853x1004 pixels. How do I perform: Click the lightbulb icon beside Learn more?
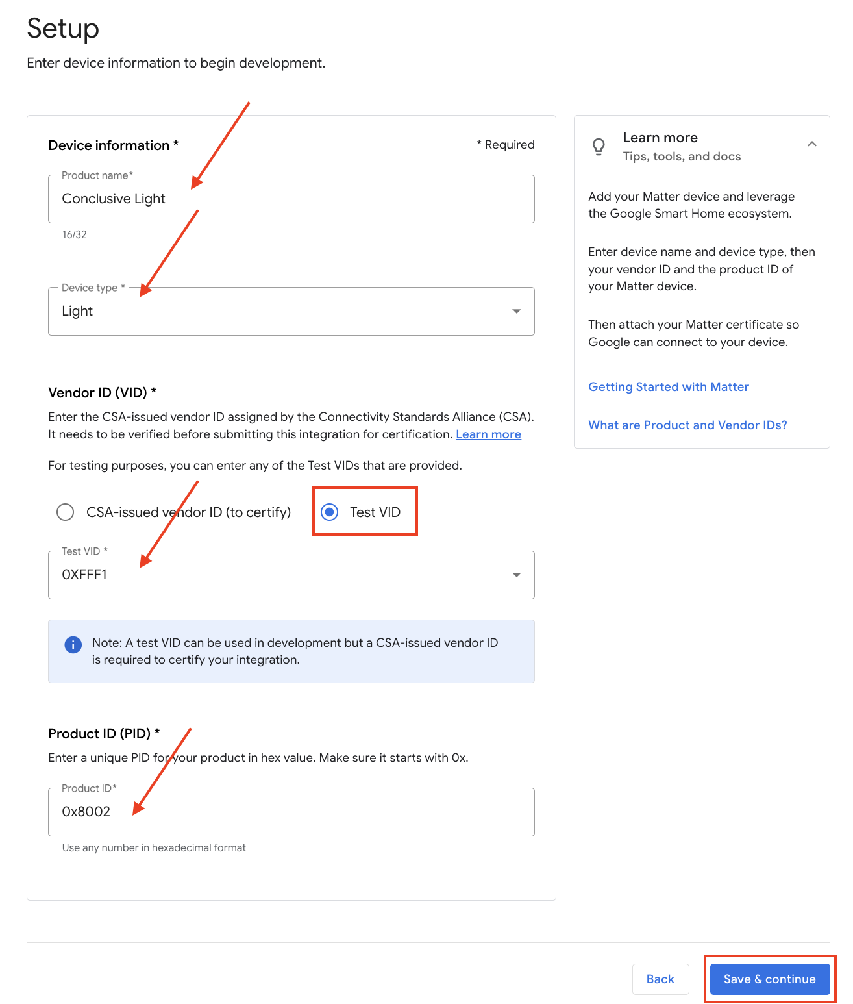click(x=599, y=147)
